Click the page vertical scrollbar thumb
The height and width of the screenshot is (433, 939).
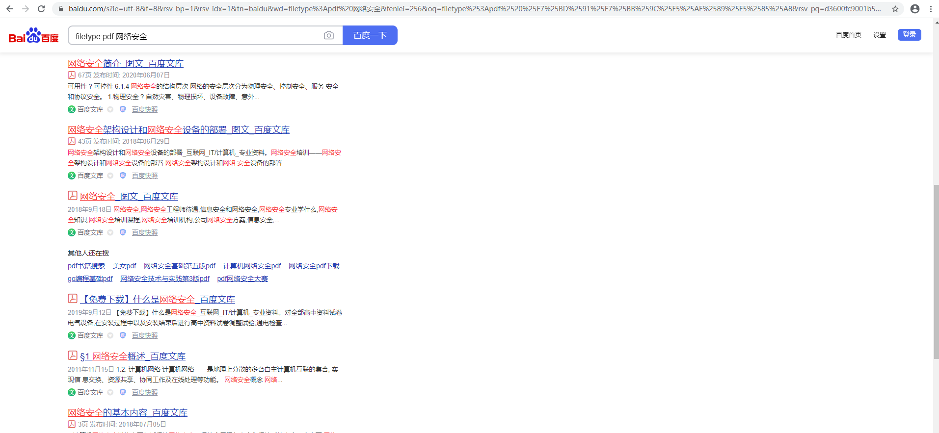pyautogui.click(x=936, y=272)
